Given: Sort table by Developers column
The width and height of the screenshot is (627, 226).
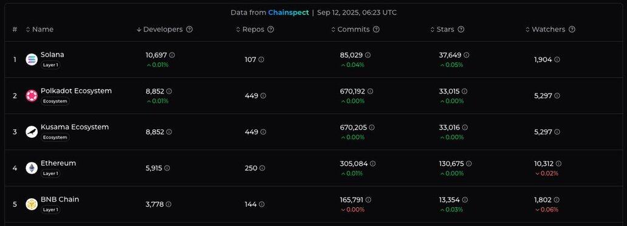Looking at the screenshot, I should [160, 29].
